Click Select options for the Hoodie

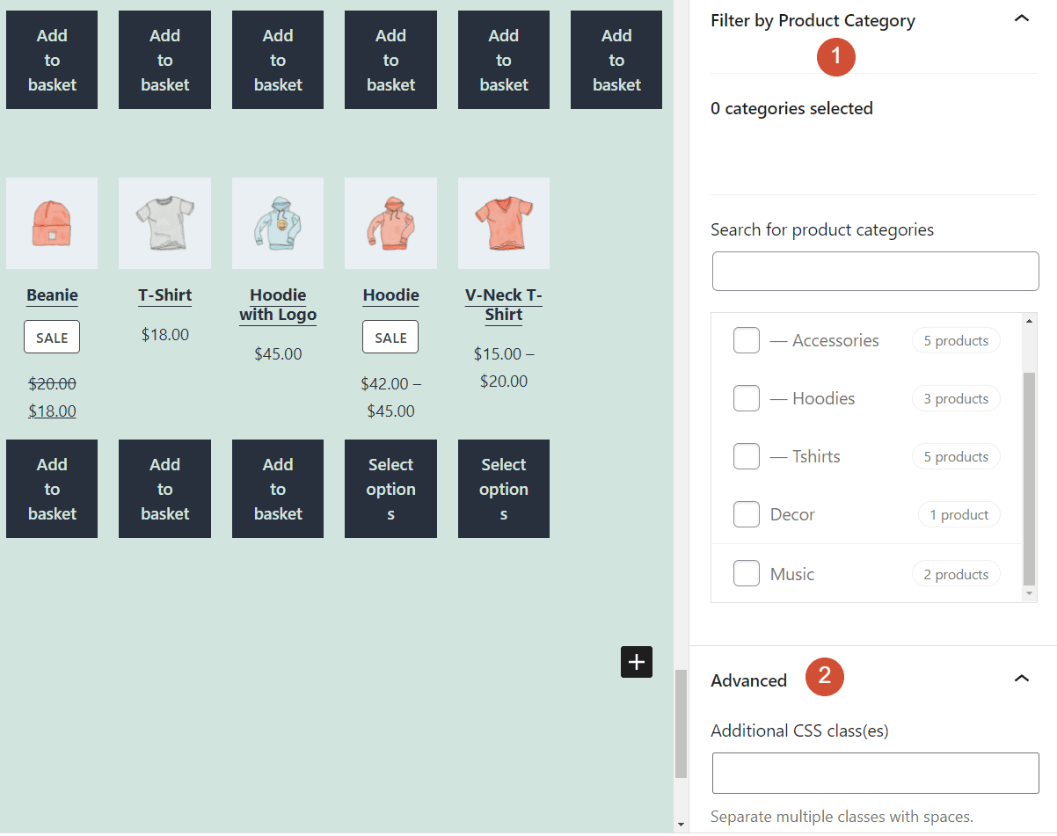390,489
